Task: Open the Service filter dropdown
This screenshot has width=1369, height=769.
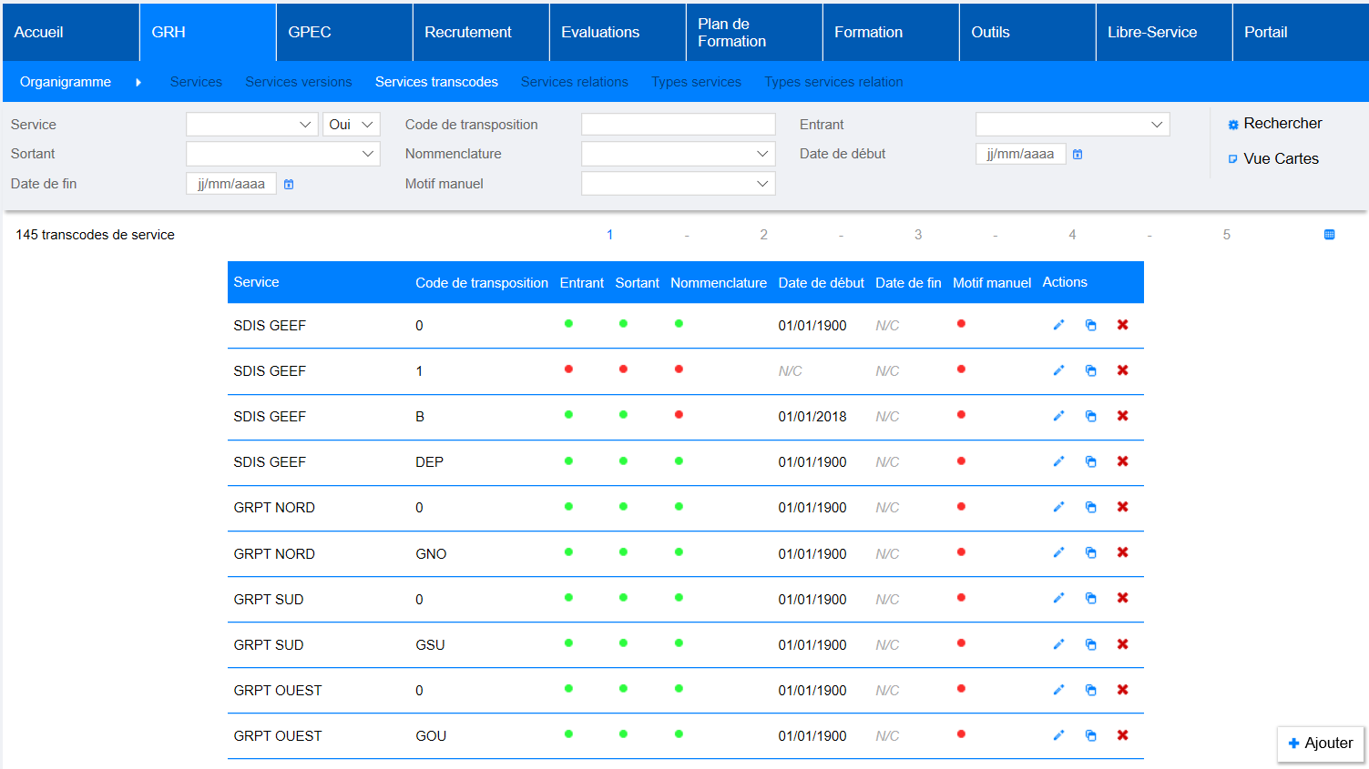Action: click(x=251, y=125)
